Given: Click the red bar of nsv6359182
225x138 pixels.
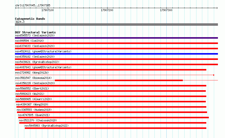Looking at the screenshot, I should tap(116, 59).
